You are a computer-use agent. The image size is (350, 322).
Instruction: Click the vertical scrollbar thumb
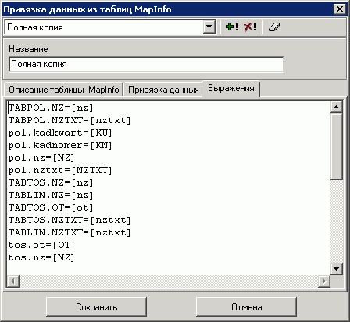click(x=337, y=146)
